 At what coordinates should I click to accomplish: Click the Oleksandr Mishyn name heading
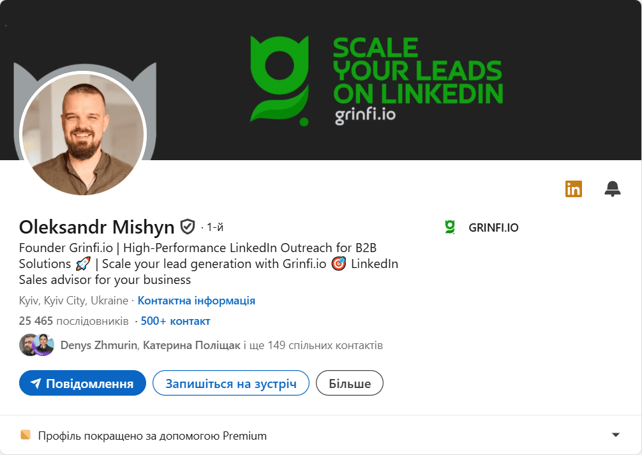click(96, 227)
